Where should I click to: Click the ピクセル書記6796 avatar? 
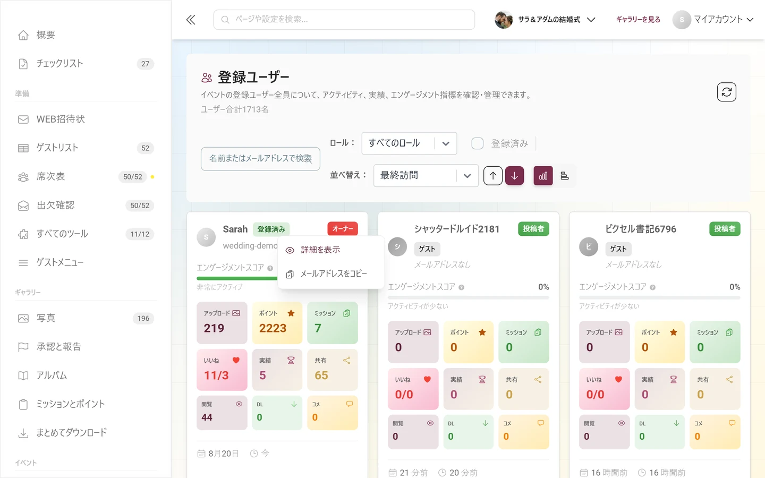tap(589, 247)
